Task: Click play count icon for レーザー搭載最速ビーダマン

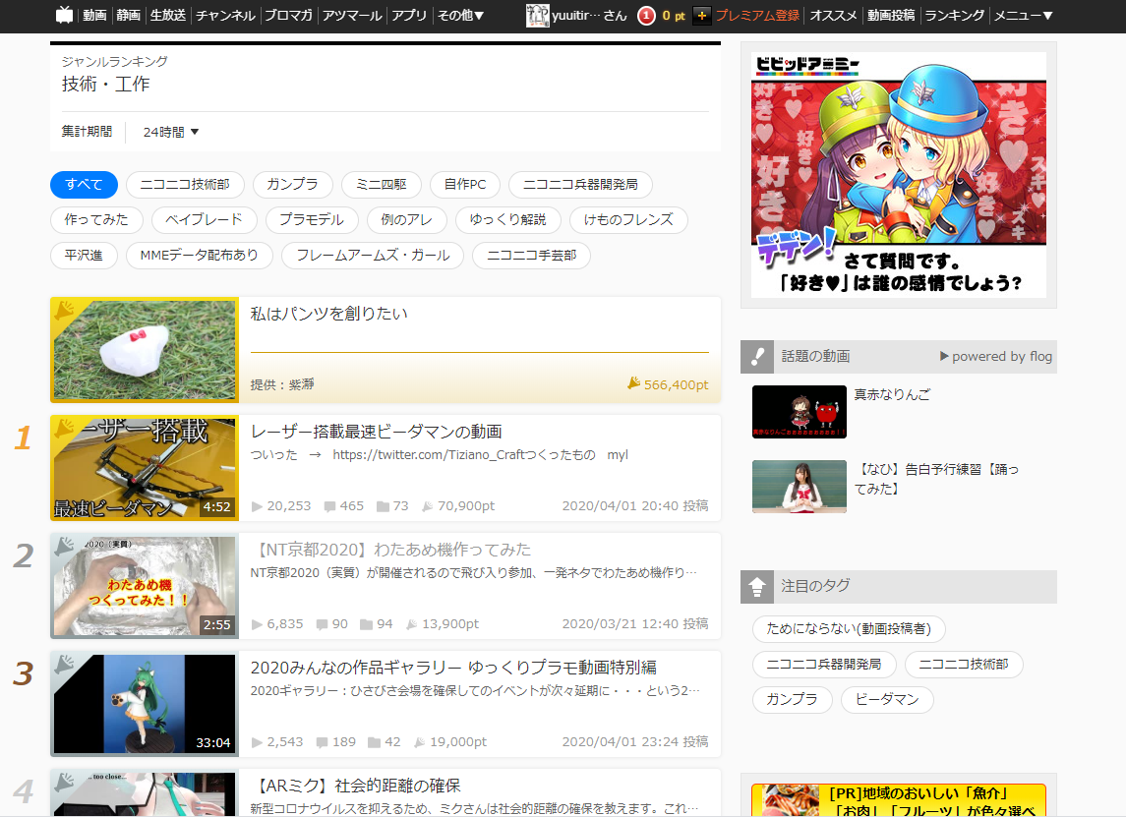Action: [x=257, y=507]
